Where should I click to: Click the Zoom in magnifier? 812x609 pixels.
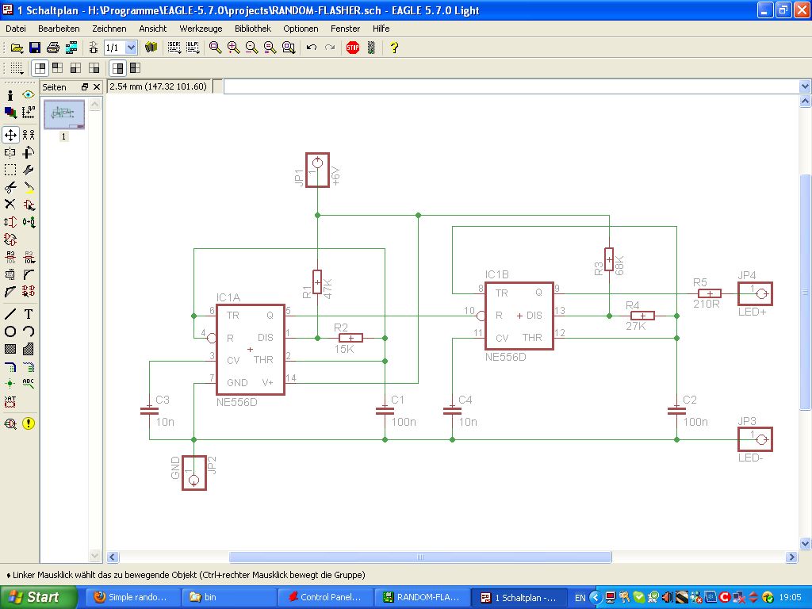click(234, 48)
